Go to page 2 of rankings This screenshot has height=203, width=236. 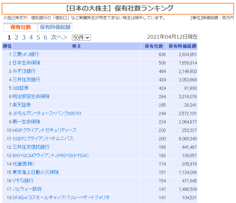[17, 37]
